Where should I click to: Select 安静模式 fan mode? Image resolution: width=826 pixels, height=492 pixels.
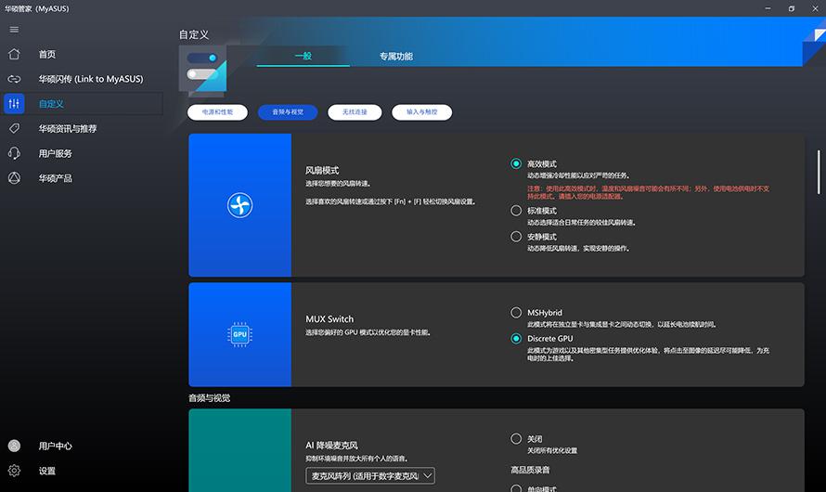click(x=516, y=237)
